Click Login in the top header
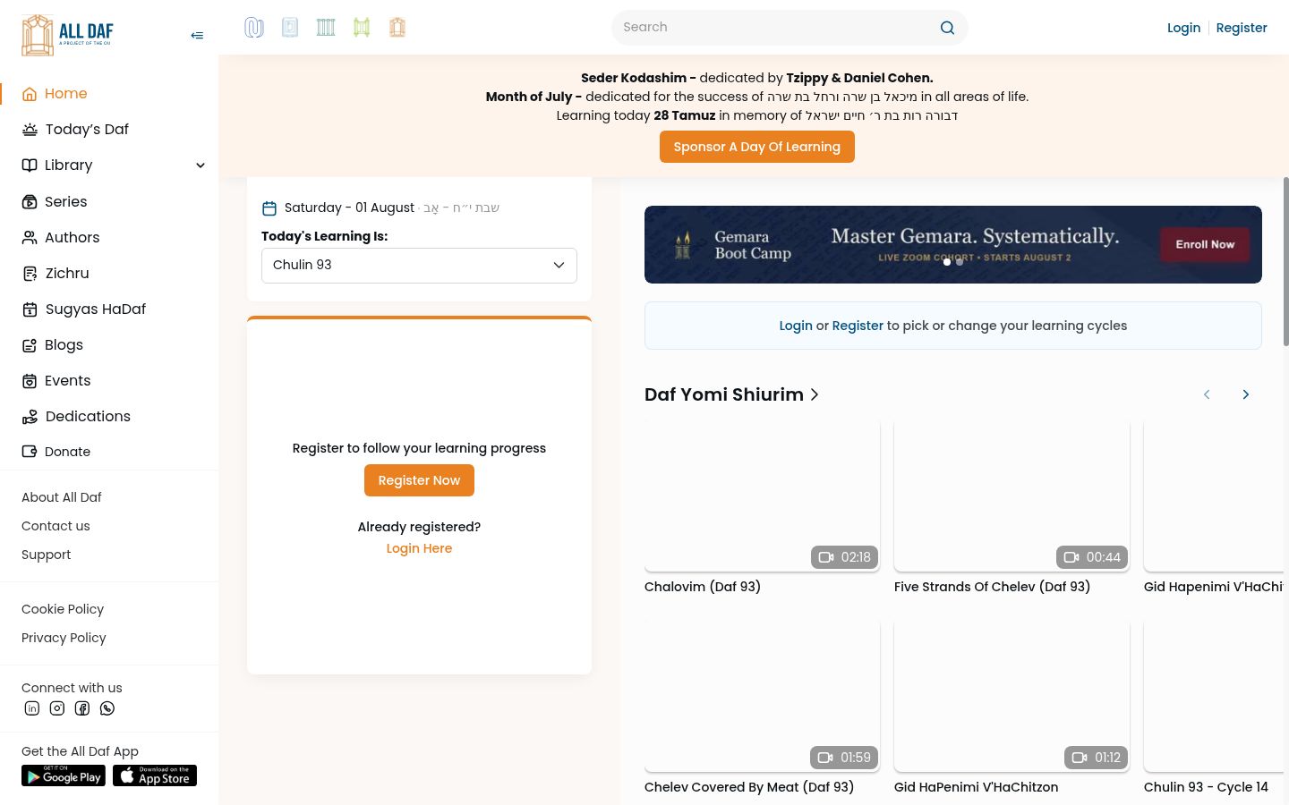 pos(1183,28)
